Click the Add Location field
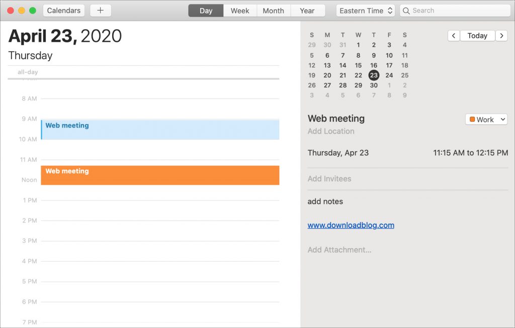Screen dimensions: 515x328 330,131
